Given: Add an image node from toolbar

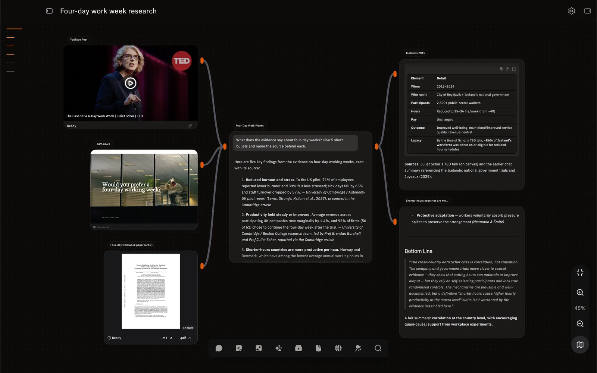Looking at the screenshot, I should coord(259,348).
